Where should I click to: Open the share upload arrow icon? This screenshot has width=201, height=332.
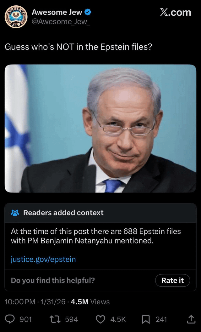190,319
